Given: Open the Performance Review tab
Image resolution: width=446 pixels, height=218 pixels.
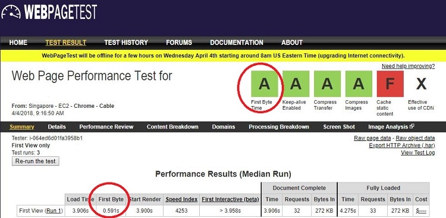Looking at the screenshot, I should (x=106, y=127).
